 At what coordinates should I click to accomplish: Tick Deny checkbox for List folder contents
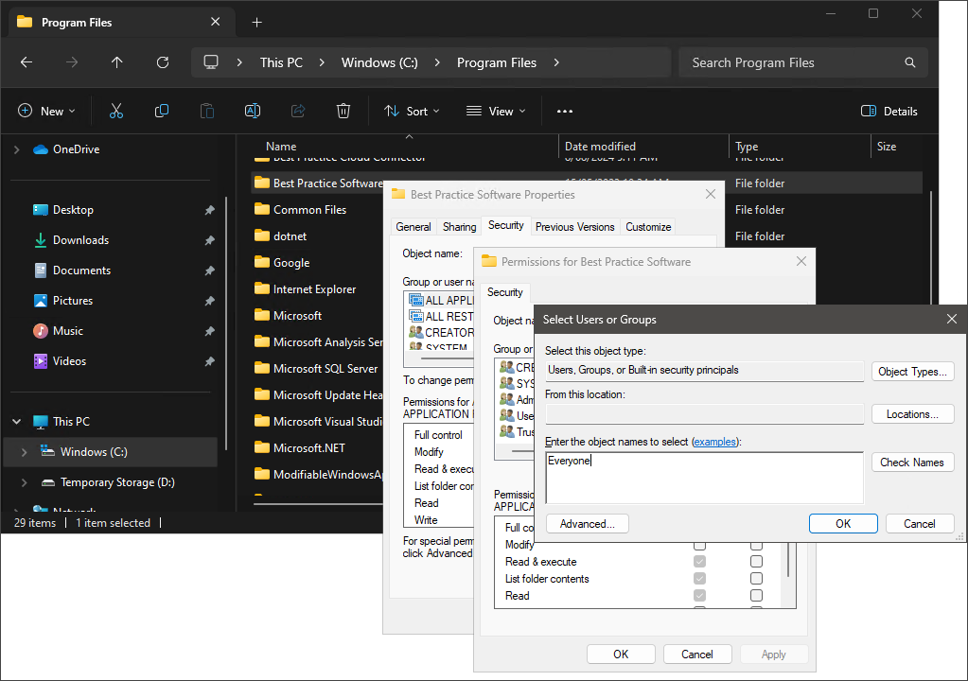click(756, 579)
